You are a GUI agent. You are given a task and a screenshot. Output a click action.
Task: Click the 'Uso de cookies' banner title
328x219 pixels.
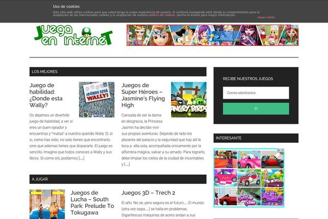pyautogui.click(x=66, y=7)
